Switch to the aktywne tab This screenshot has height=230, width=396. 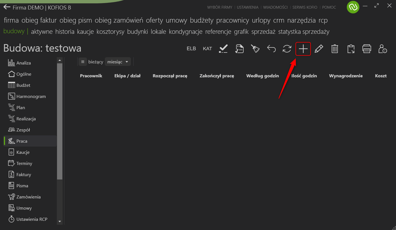pos(42,32)
